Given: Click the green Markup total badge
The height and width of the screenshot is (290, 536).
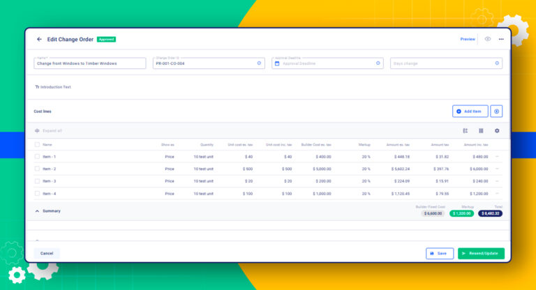Looking at the screenshot, I should click(461, 213).
